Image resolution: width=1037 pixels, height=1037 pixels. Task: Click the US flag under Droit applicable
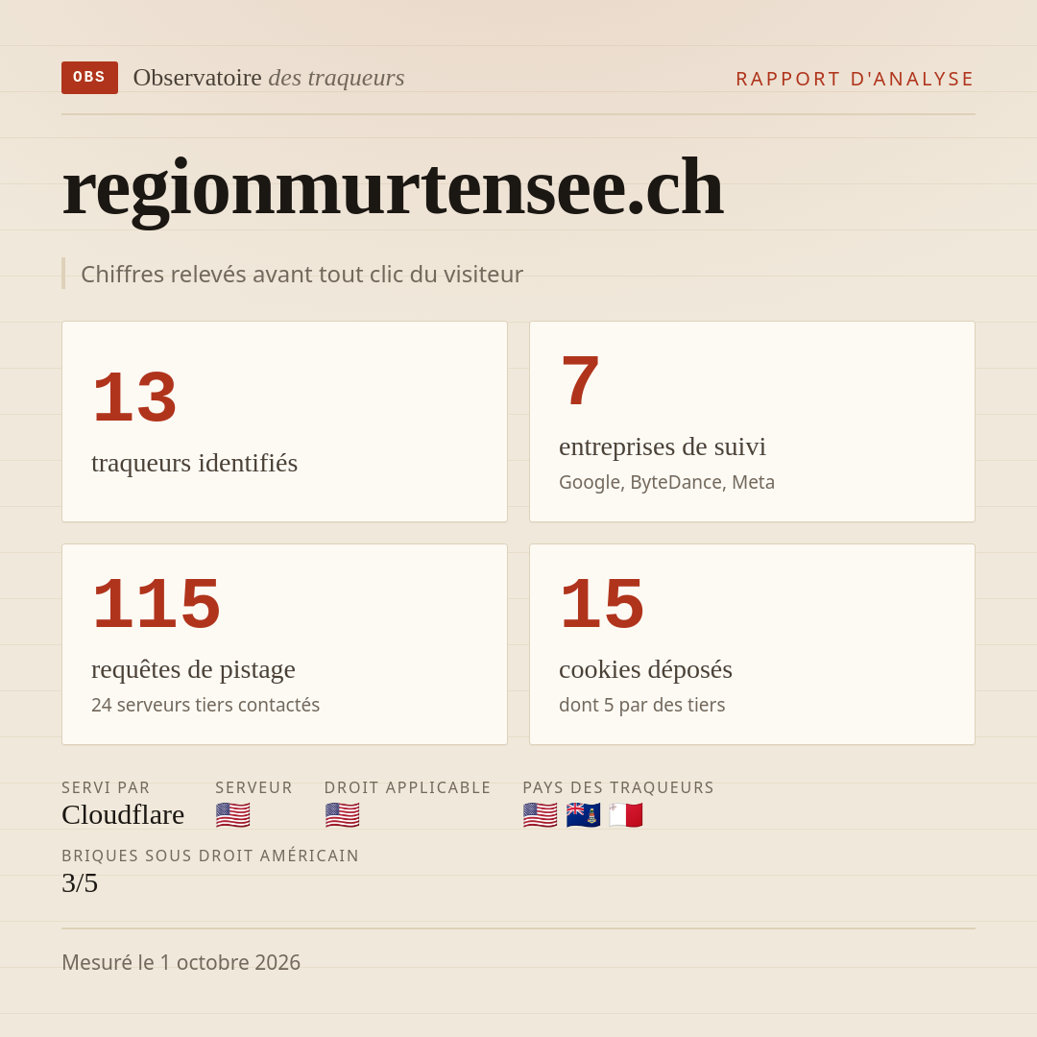click(x=342, y=815)
